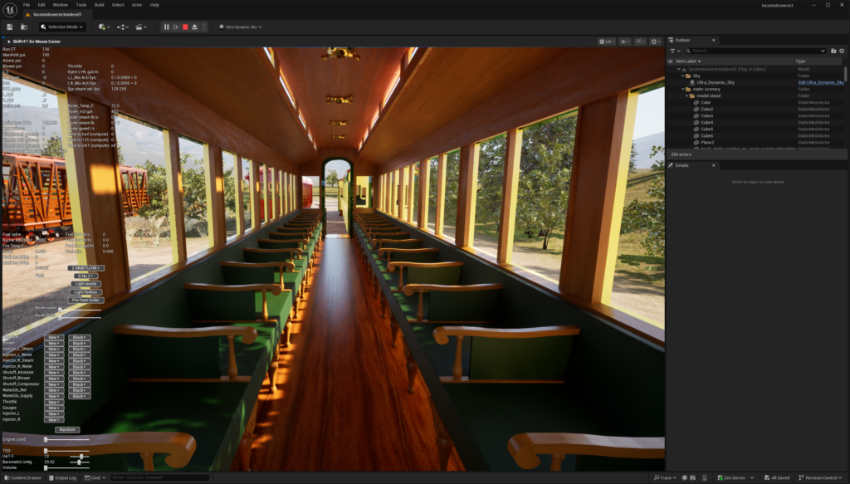Pause the simulation playback
Screen dimensions: 850x484
tap(166, 27)
